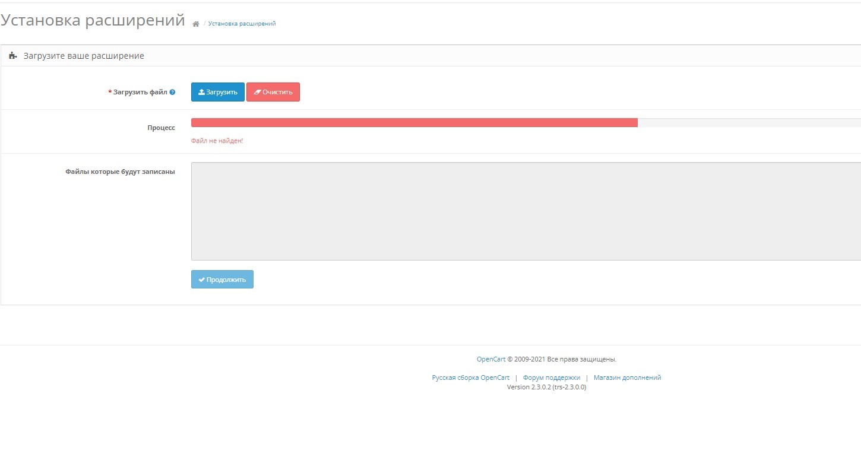The image size is (861, 460).
Task: Open the 'Русская сборка OpenCart' link
Action: (x=470, y=377)
